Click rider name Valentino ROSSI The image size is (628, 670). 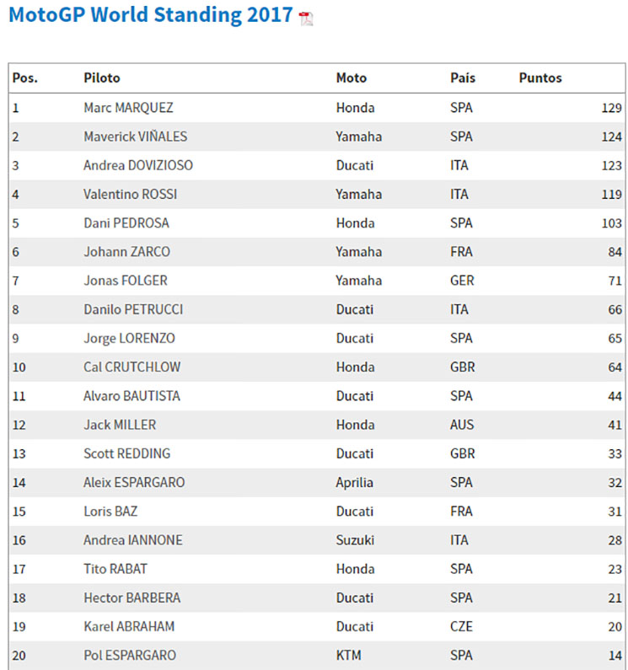131,195
